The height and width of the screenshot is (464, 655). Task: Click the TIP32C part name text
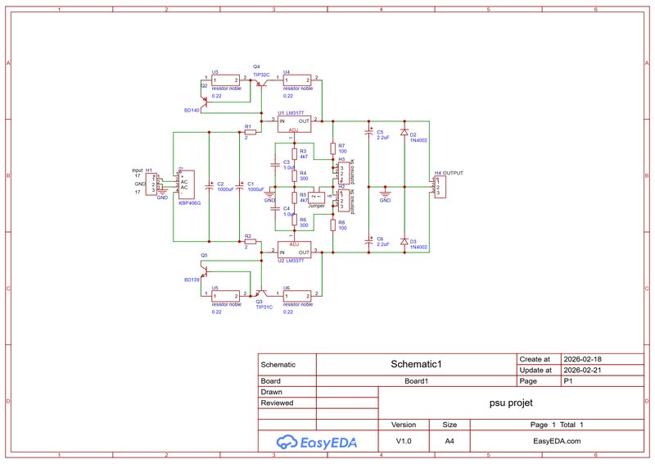coord(261,75)
